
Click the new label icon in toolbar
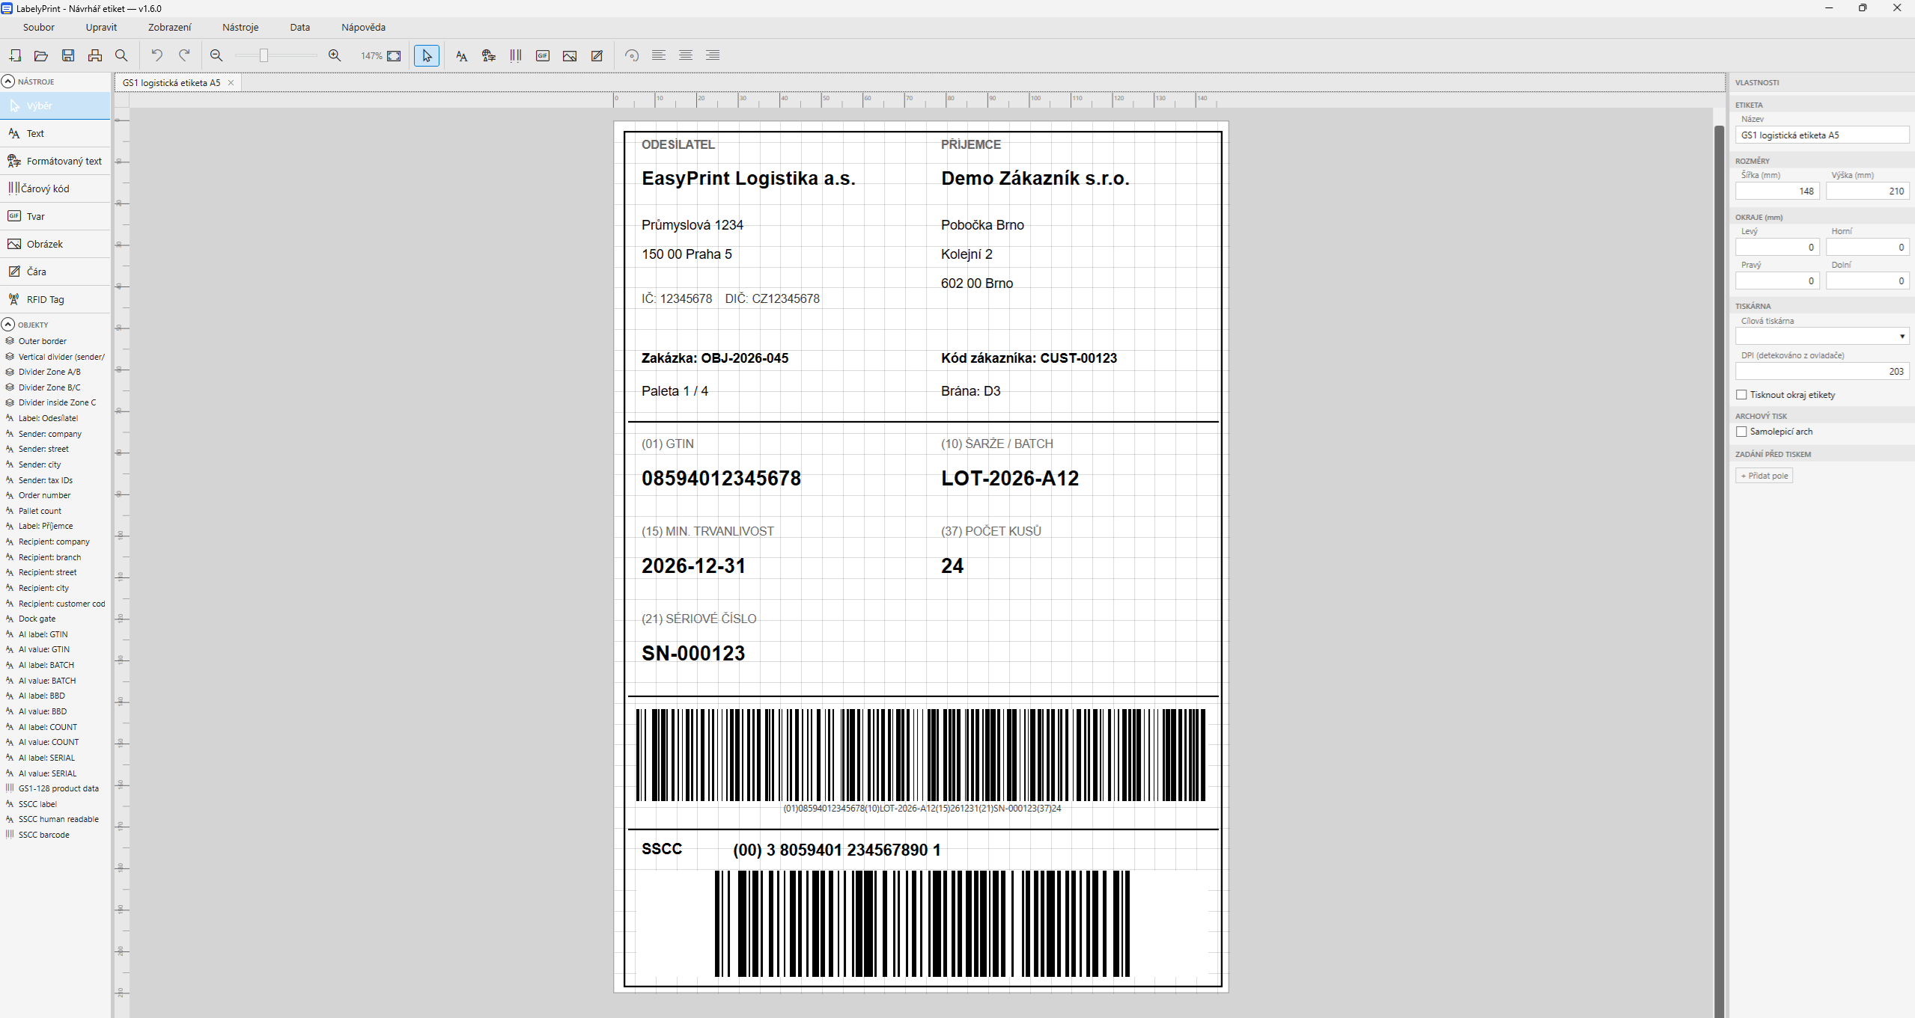pos(15,55)
